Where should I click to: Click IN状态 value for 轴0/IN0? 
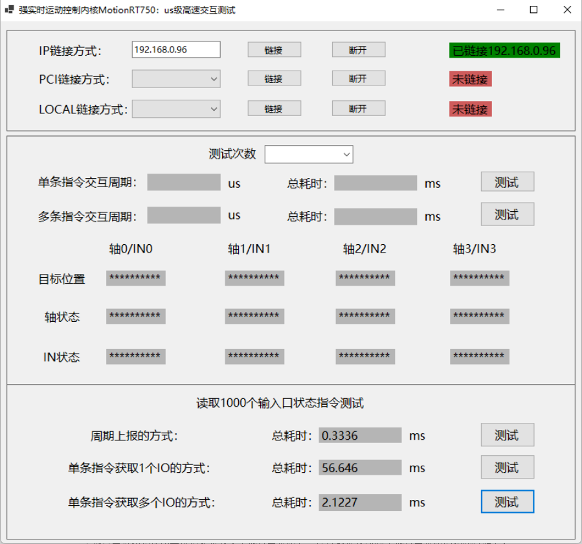[136, 356]
